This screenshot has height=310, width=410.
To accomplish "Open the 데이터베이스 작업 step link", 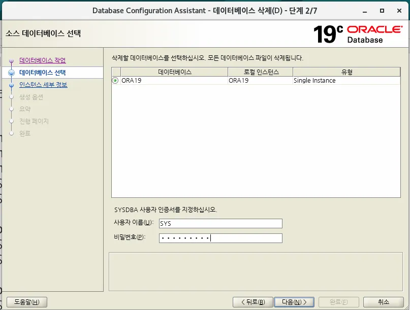I will tap(42, 60).
